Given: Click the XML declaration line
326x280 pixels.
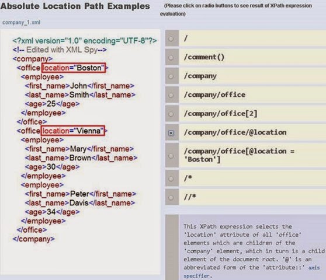Looking at the screenshot, I should (85, 41).
